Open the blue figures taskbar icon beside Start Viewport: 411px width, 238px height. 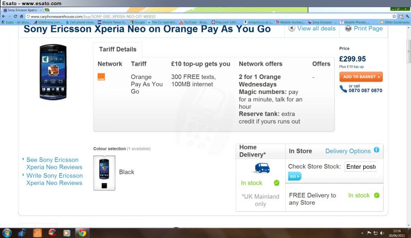click(23, 233)
